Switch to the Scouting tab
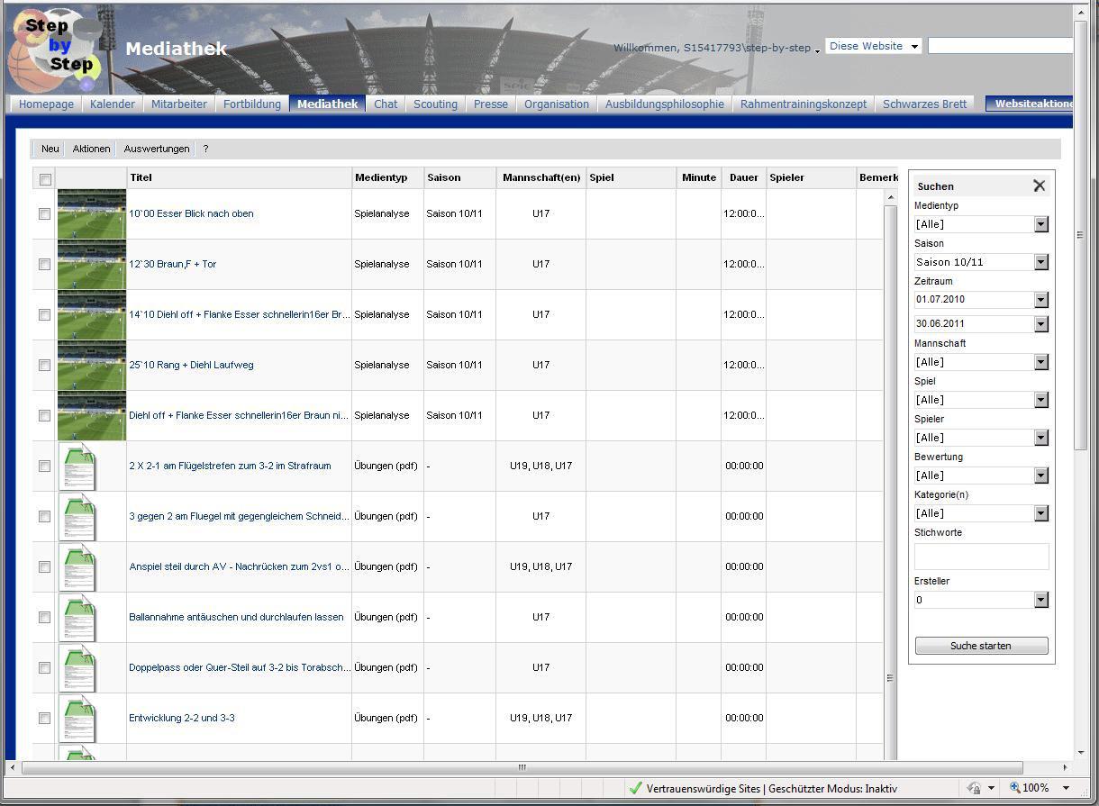 coord(435,104)
